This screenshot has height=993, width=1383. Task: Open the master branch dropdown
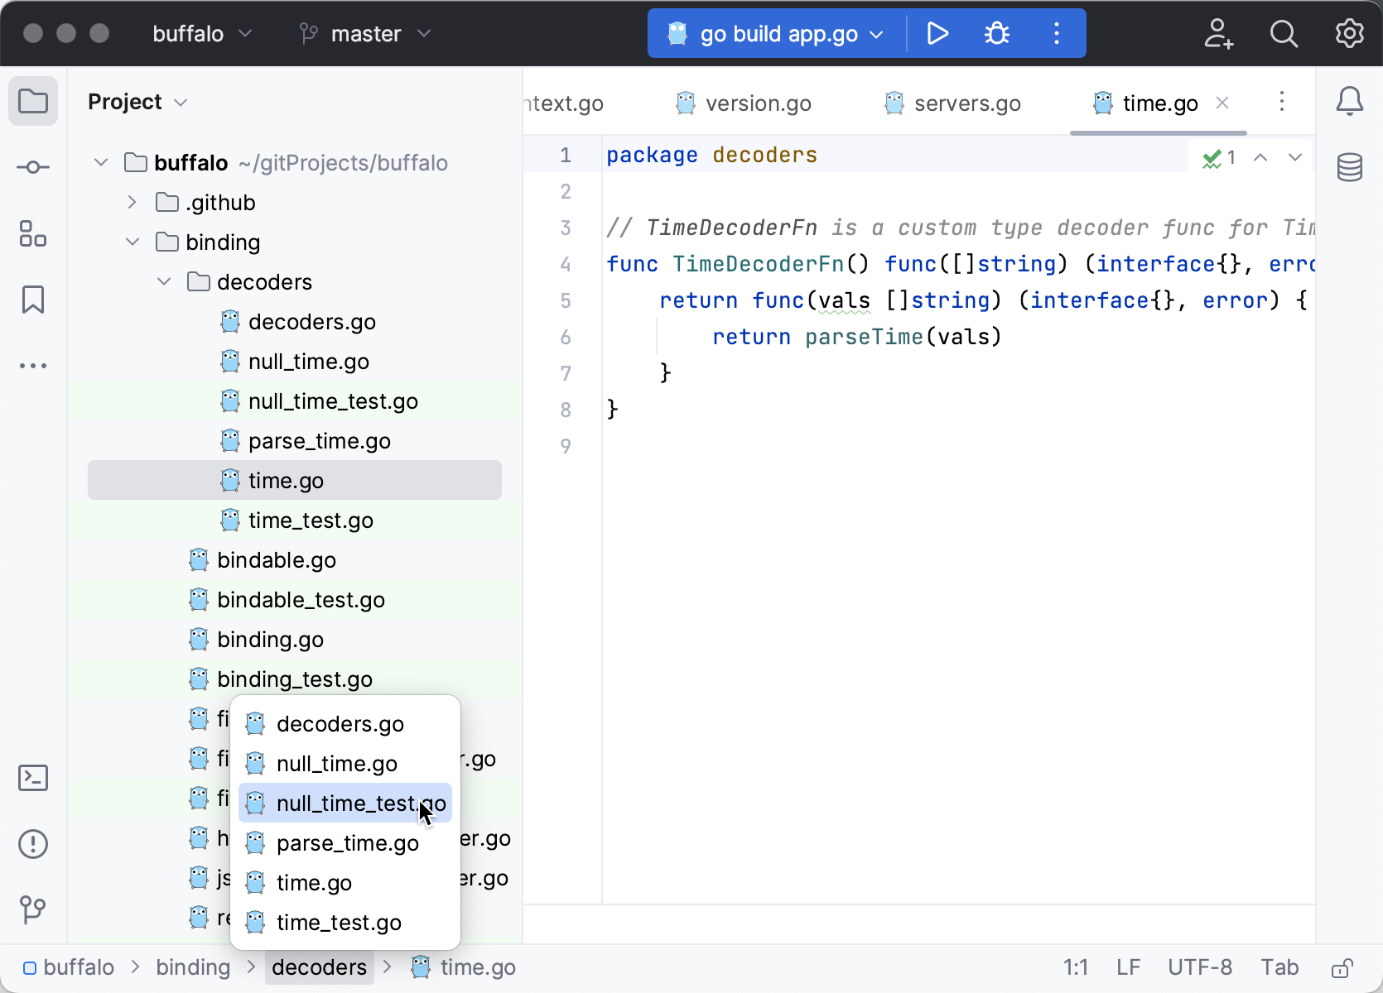pyautogui.click(x=365, y=33)
